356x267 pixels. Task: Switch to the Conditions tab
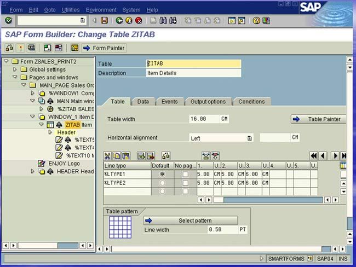[251, 102]
